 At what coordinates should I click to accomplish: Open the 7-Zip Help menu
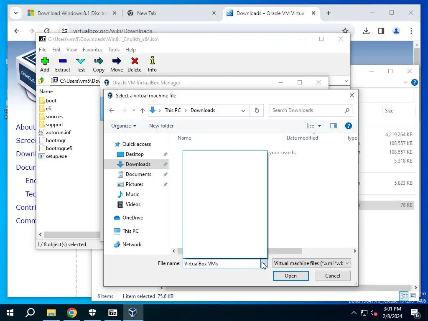pos(130,50)
